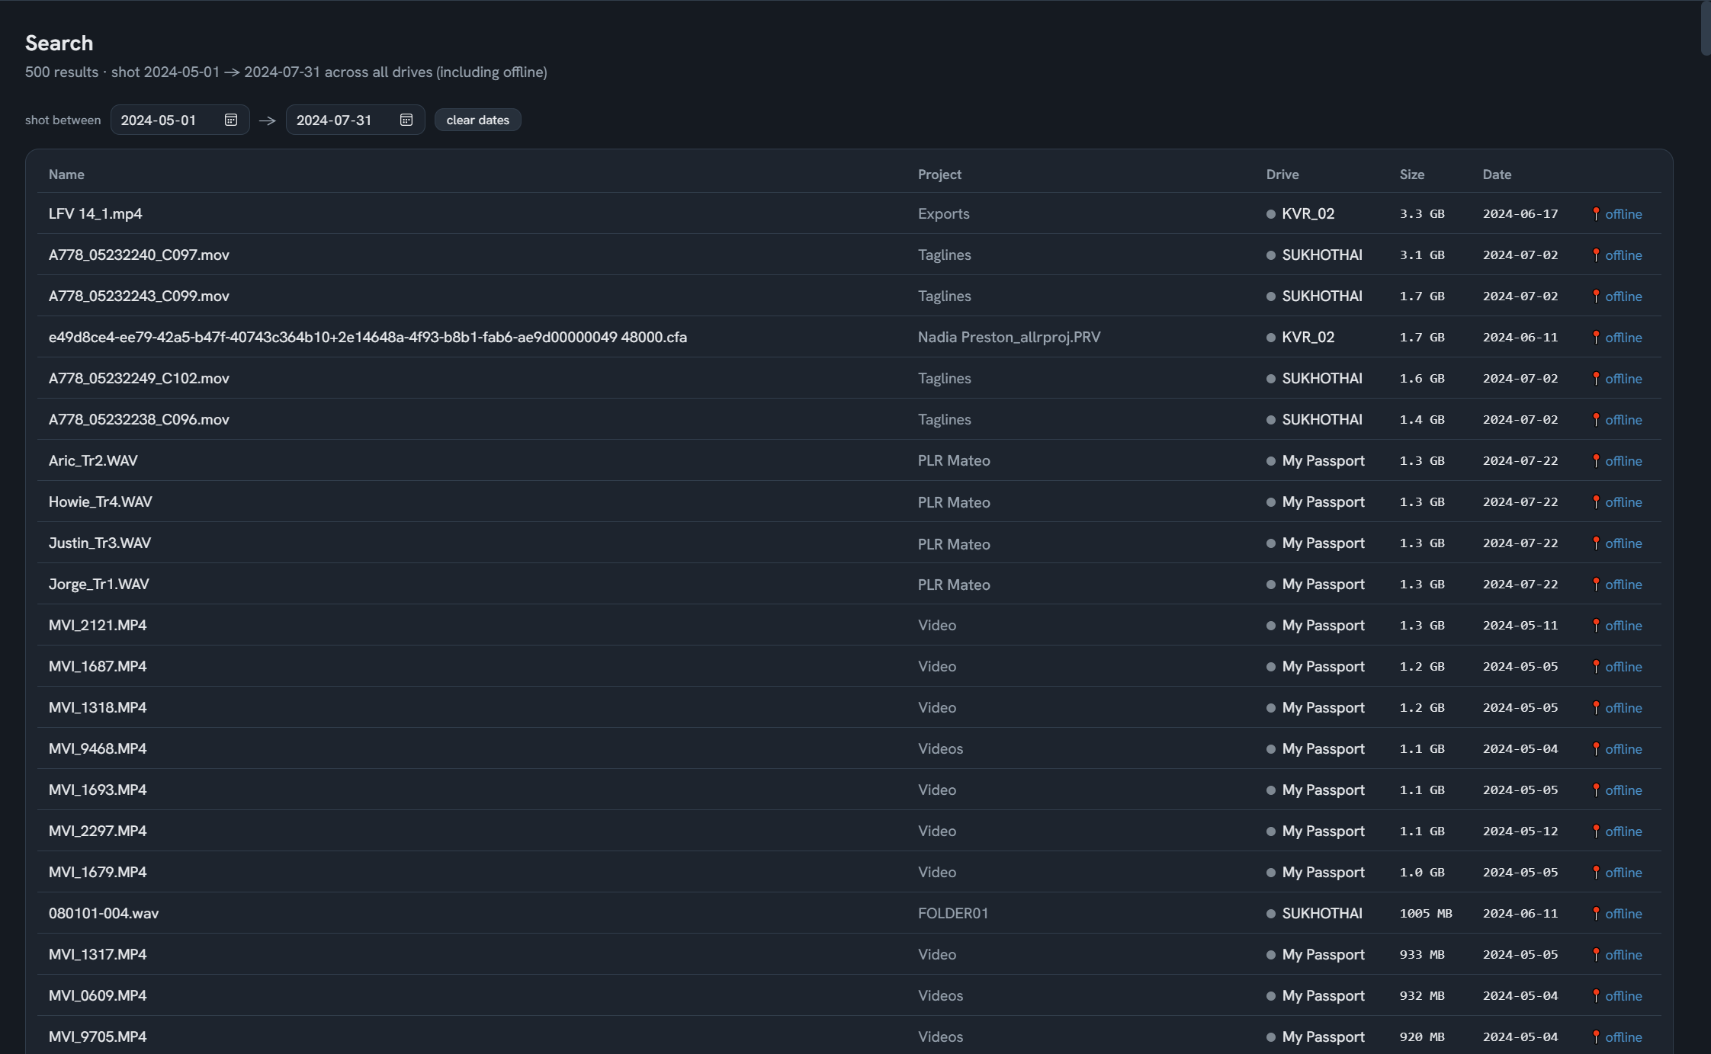Click offline pin icon for MVI_1317.MP4
This screenshot has height=1054, width=1711.
pos(1596,955)
